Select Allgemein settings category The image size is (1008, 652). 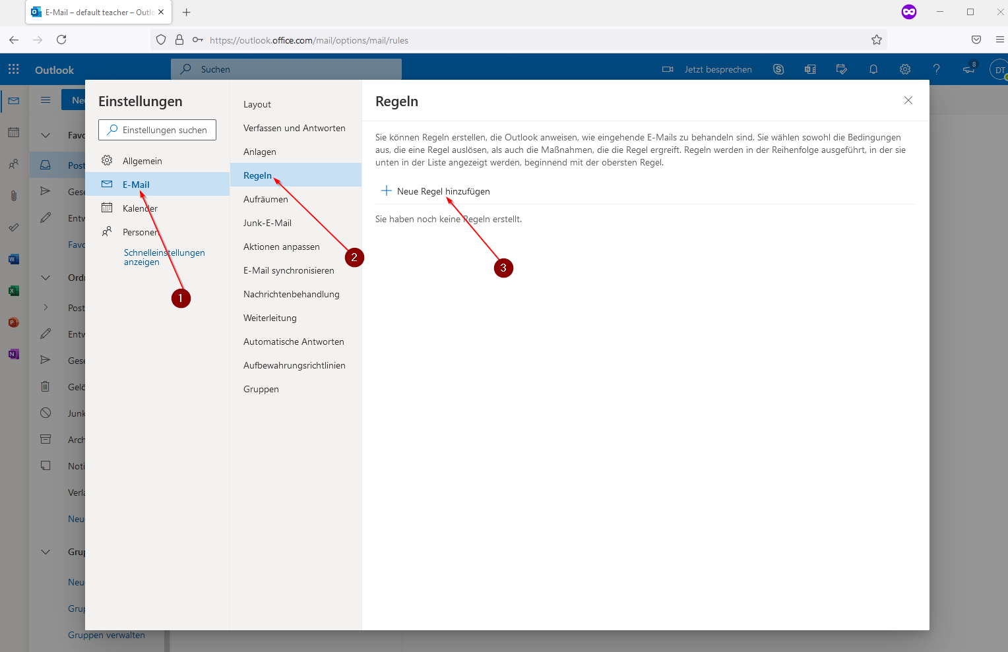[x=142, y=161]
